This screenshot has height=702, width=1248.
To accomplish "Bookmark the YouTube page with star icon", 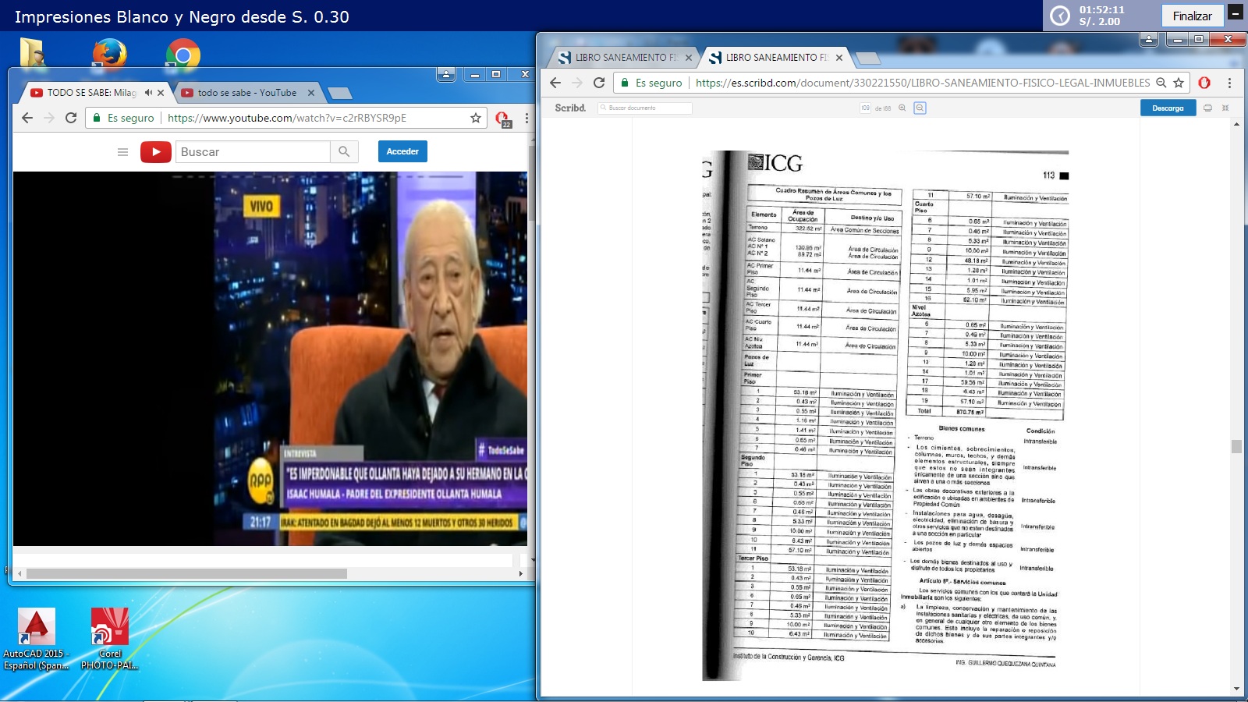I will 476,118.
